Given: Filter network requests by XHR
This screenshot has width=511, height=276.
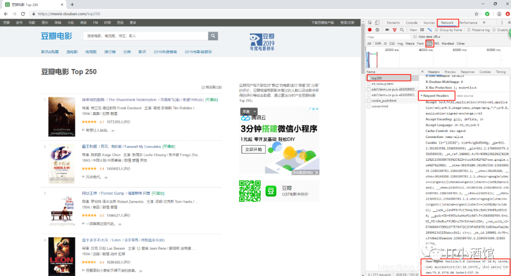Looking at the screenshot, I should (378, 43).
